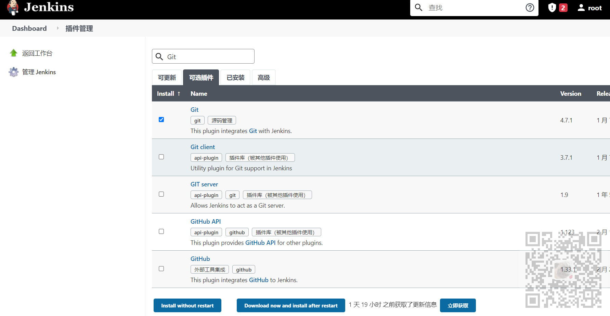Open security warnings shield icon

coord(552,8)
